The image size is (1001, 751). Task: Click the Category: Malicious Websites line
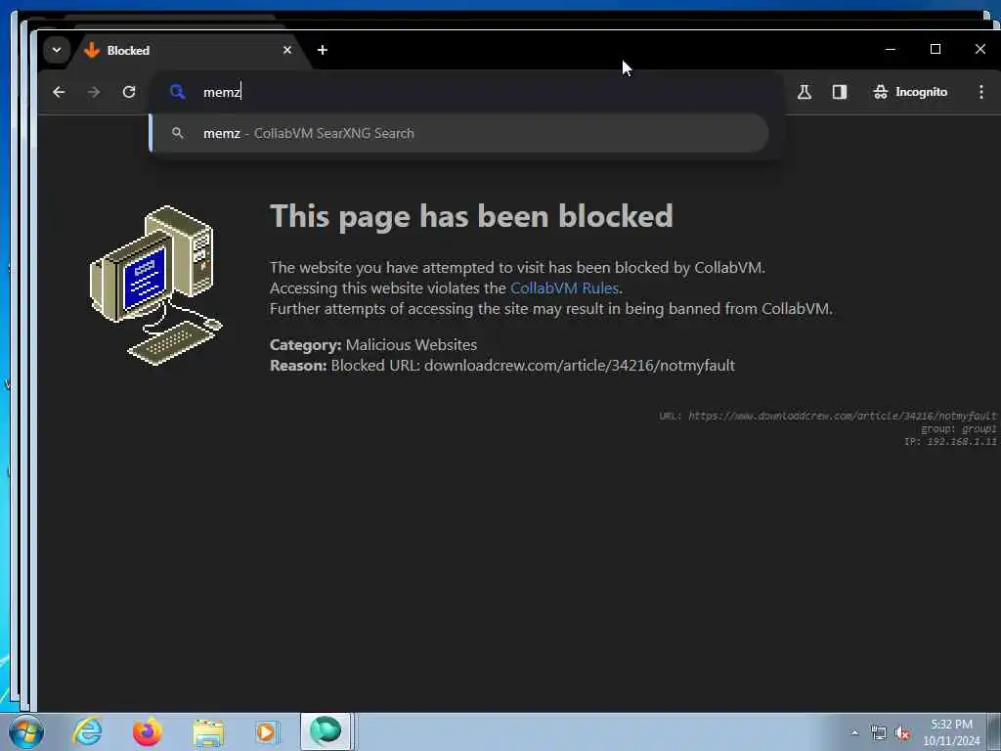pos(373,345)
